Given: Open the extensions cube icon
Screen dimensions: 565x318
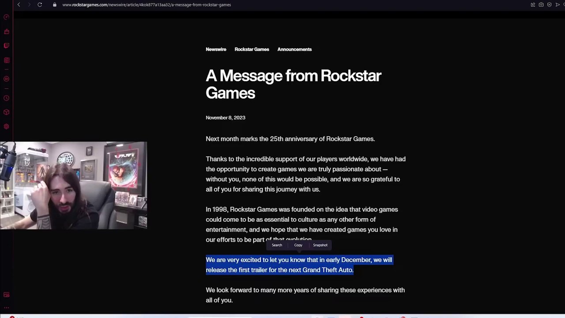Looking at the screenshot, I should tap(6, 112).
